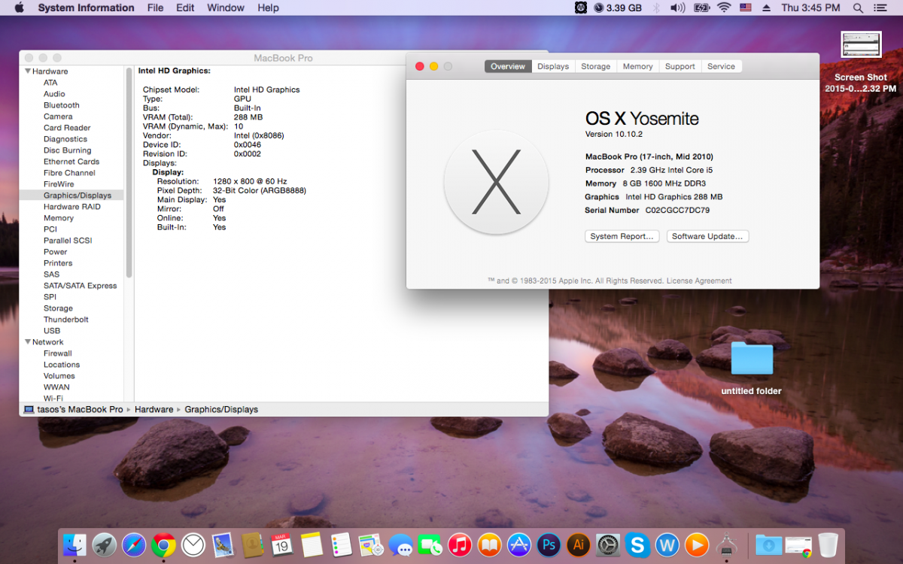903x564 pixels.
Task: Click the Spotlight search magnifier icon
Action: pos(858,8)
